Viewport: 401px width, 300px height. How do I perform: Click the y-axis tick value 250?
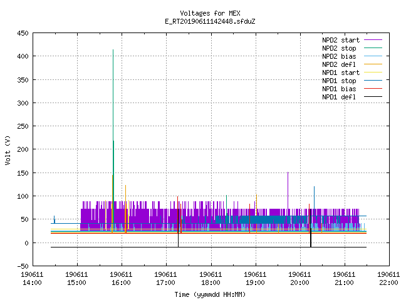(x=23, y=126)
